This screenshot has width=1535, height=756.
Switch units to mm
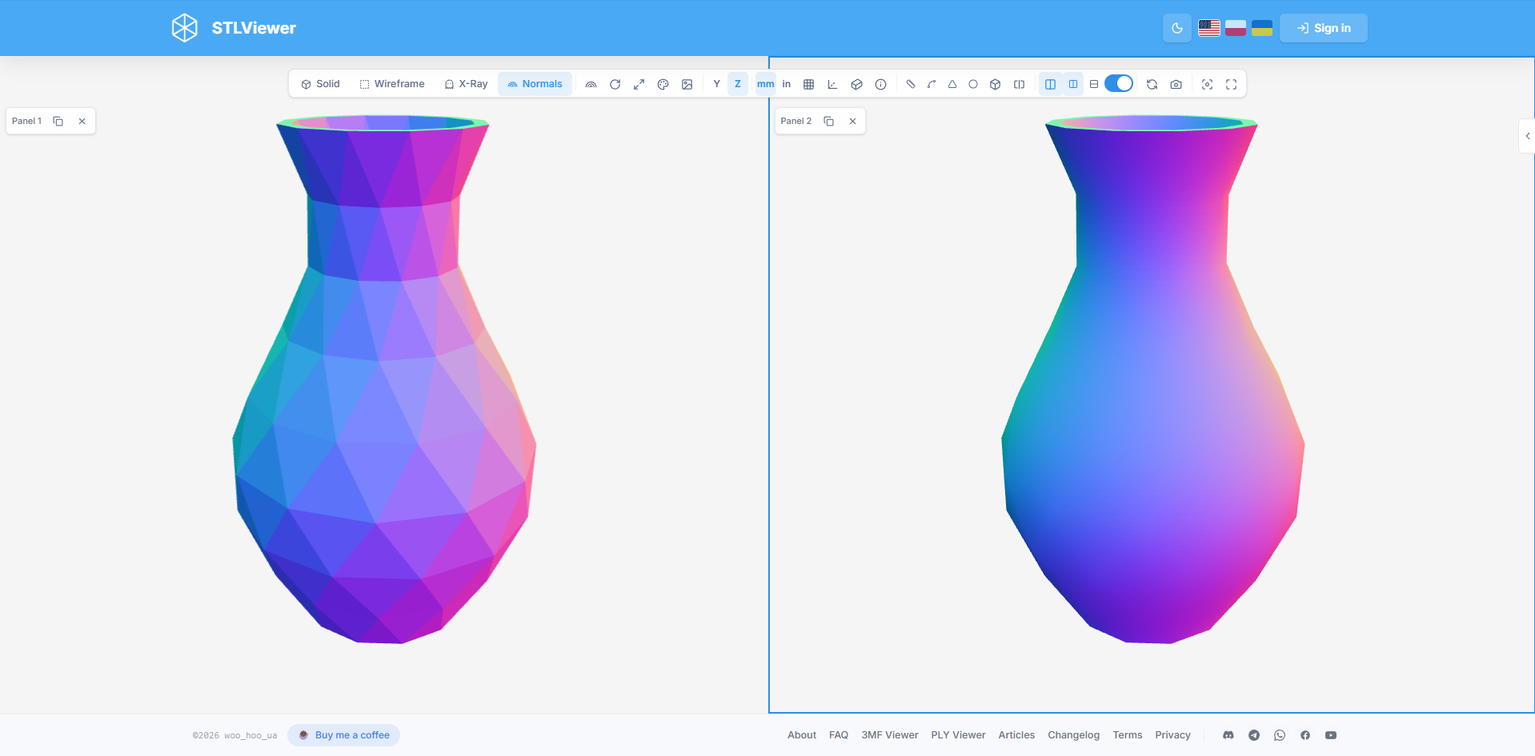click(766, 84)
